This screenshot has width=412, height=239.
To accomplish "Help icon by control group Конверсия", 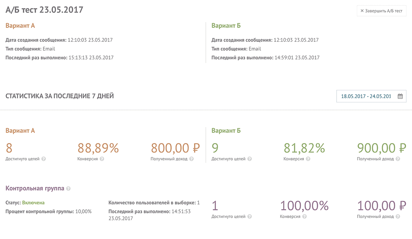I will (304, 217).
